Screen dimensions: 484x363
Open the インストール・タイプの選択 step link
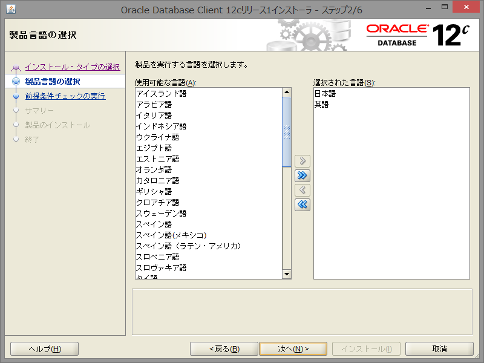tap(72, 67)
